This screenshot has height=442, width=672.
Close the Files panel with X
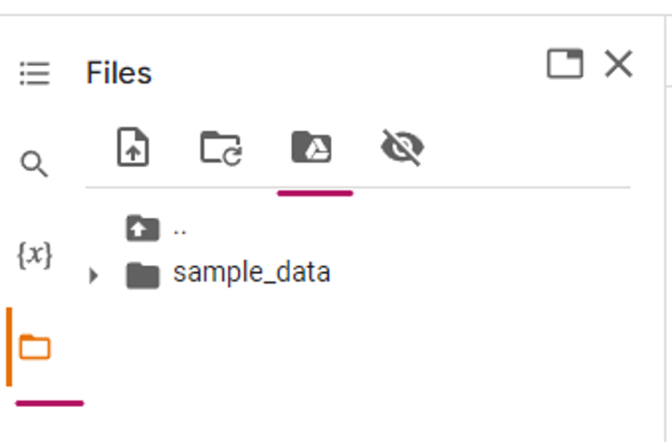pyautogui.click(x=618, y=64)
